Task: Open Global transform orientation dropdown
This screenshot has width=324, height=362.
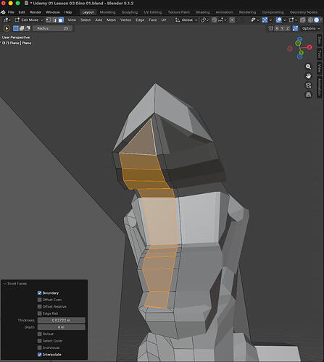Action: pos(186,20)
